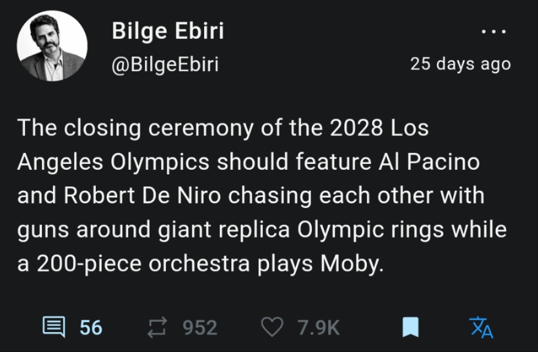Click the repost count 952

200,328
